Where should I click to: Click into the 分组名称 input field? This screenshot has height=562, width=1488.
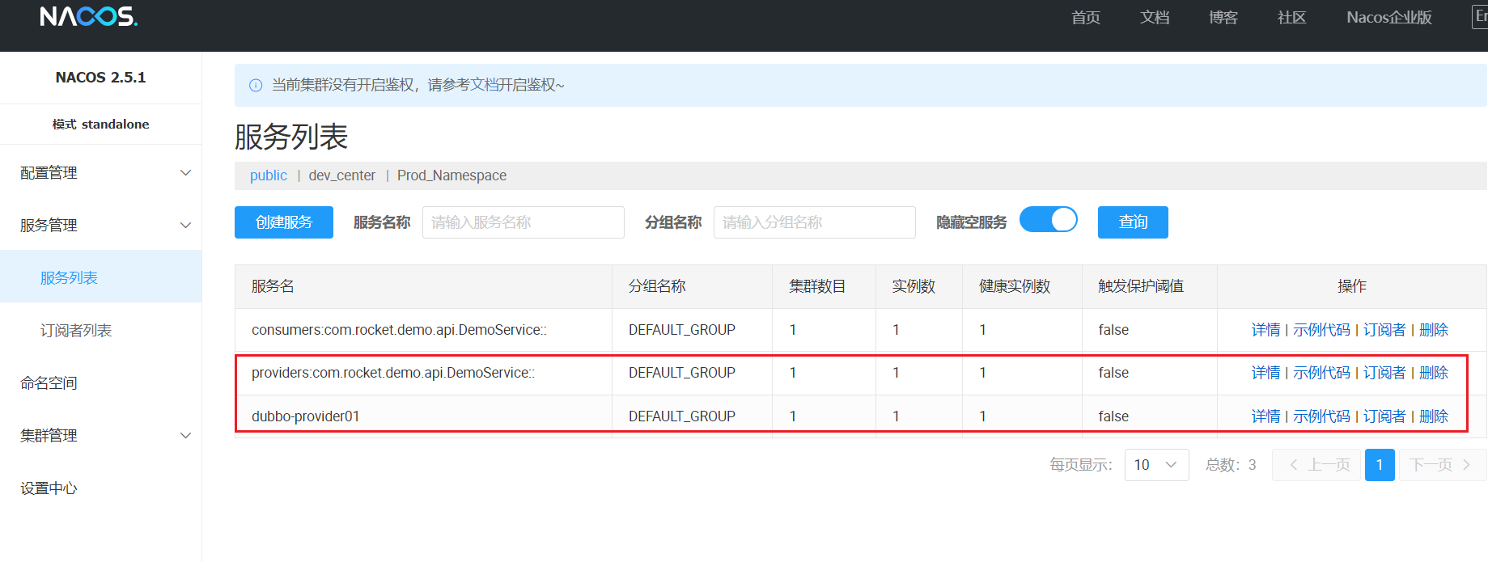814,222
